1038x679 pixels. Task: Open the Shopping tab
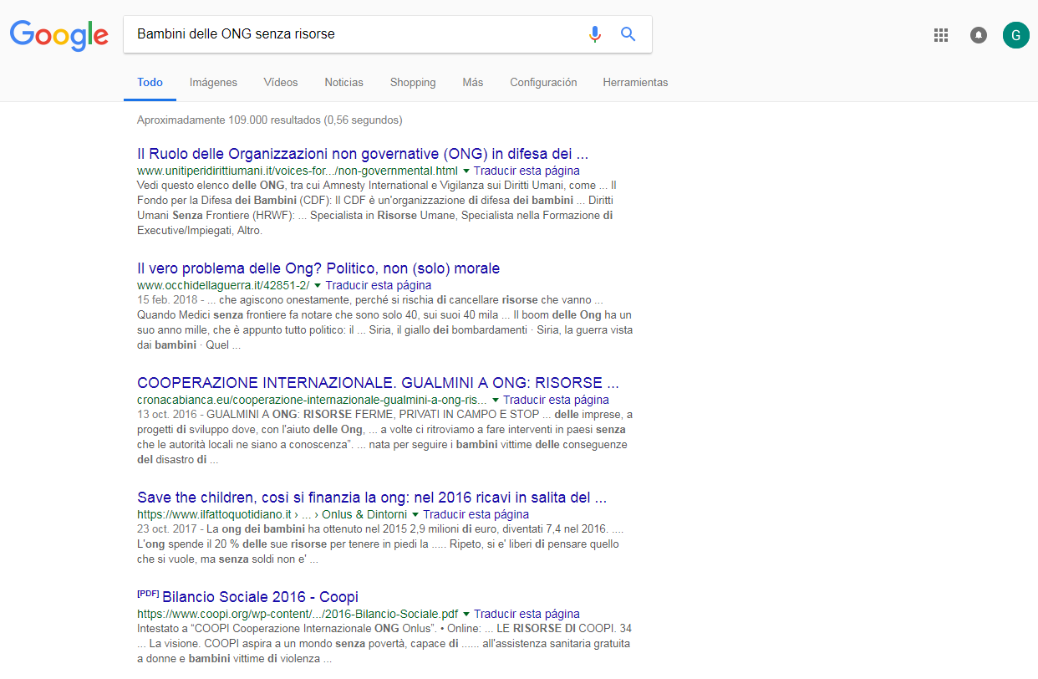(413, 82)
